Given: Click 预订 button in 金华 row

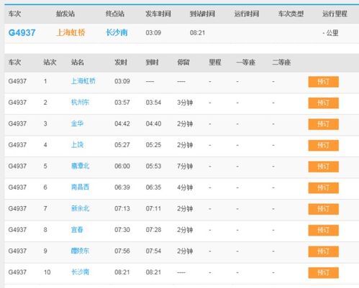Looking at the screenshot, I should 323,124.
